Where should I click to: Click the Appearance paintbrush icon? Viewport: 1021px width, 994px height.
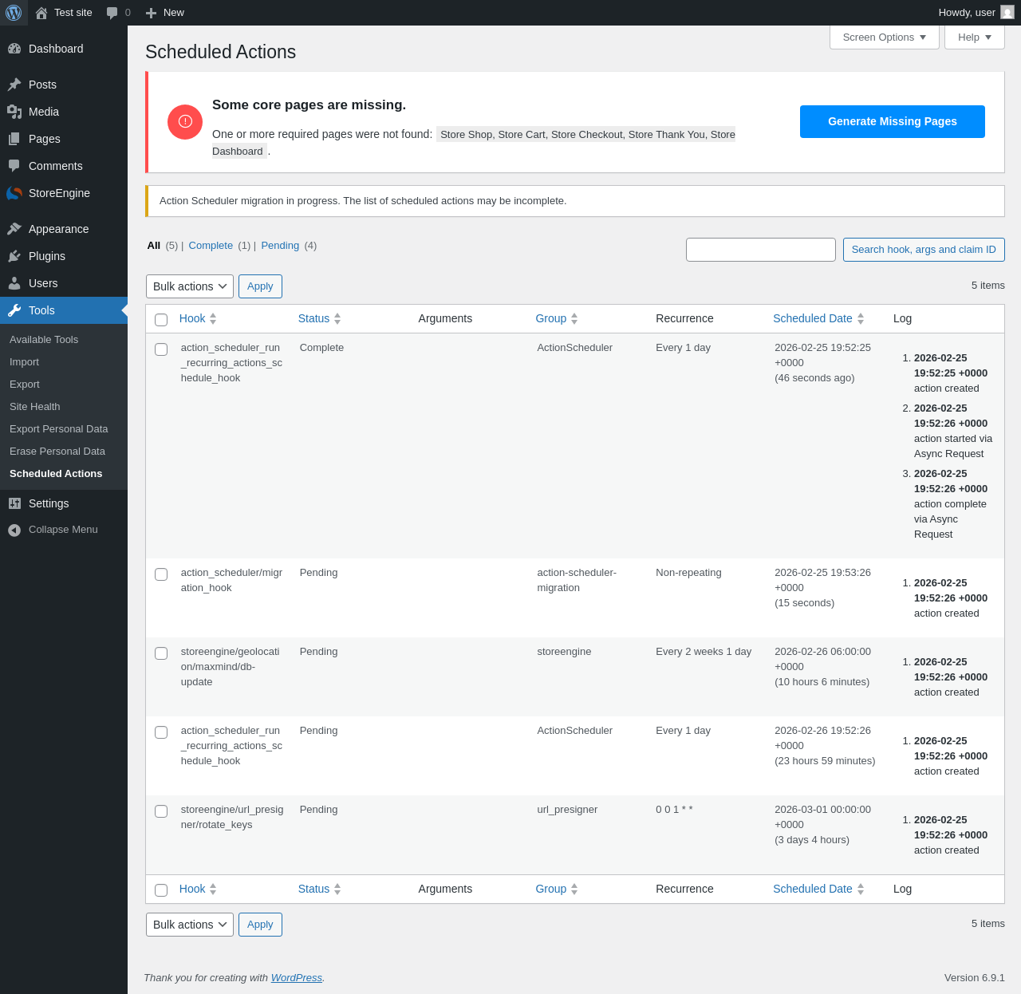pyautogui.click(x=14, y=229)
